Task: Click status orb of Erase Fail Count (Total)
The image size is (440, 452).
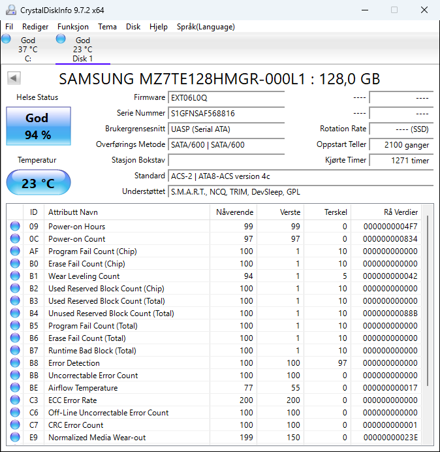Action: (15, 338)
